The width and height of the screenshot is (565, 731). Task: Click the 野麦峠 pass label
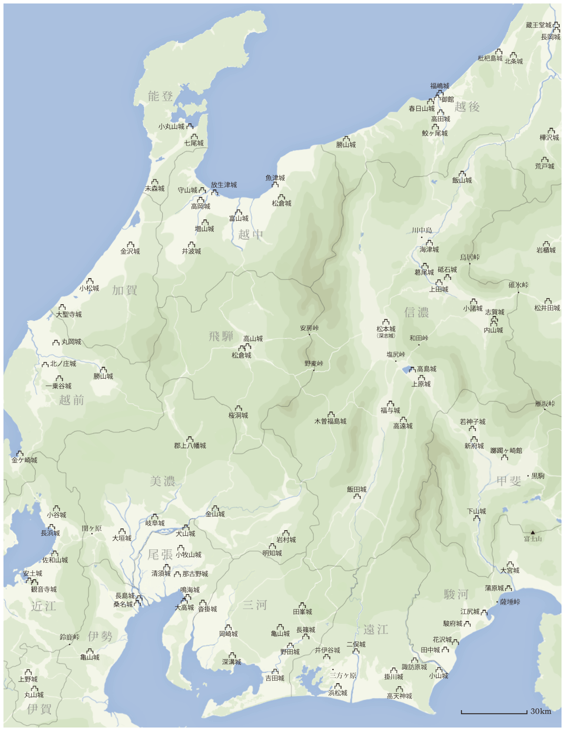click(x=314, y=363)
